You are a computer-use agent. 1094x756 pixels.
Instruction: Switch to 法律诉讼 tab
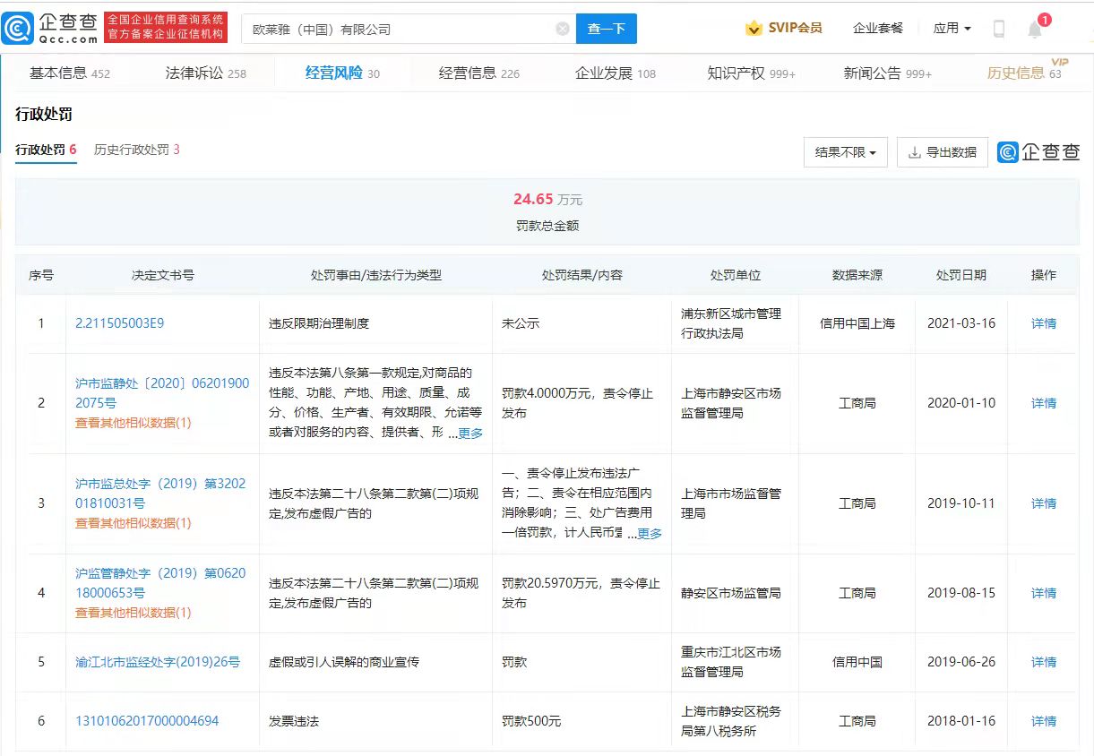pos(205,73)
